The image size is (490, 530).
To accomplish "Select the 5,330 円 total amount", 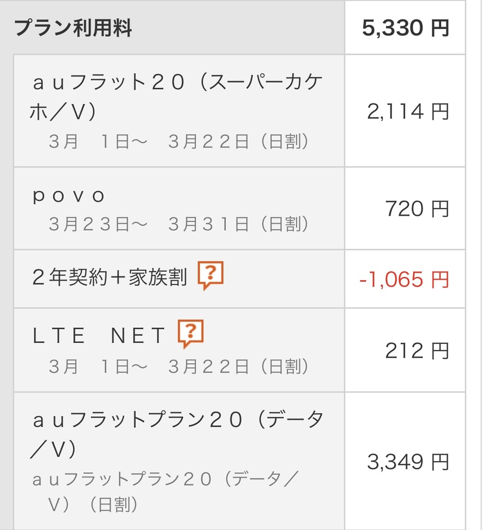I will [x=405, y=28].
